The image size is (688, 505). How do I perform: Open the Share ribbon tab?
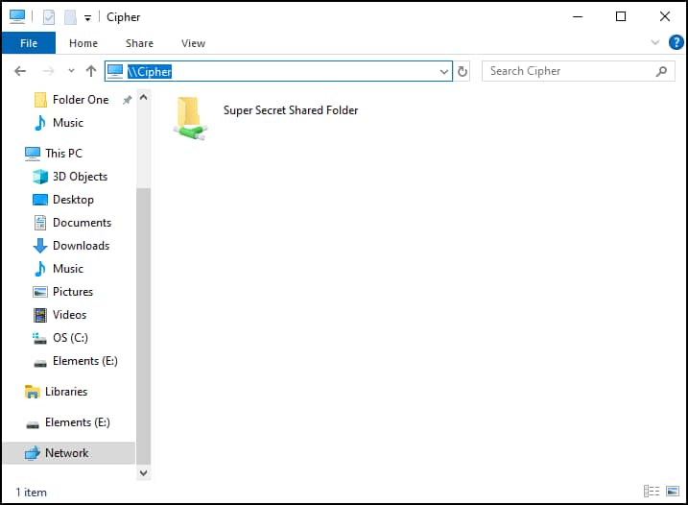(139, 43)
